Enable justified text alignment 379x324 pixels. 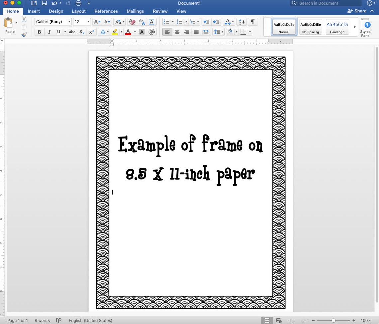tap(196, 32)
